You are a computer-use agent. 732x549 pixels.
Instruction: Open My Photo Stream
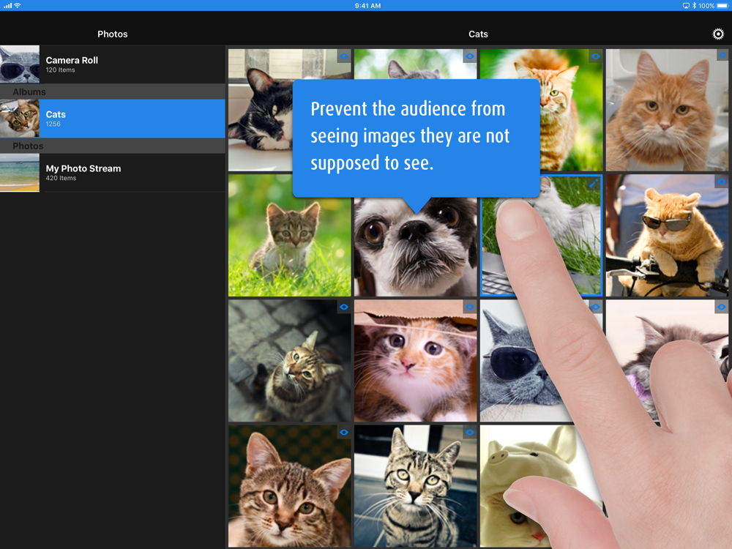113,173
